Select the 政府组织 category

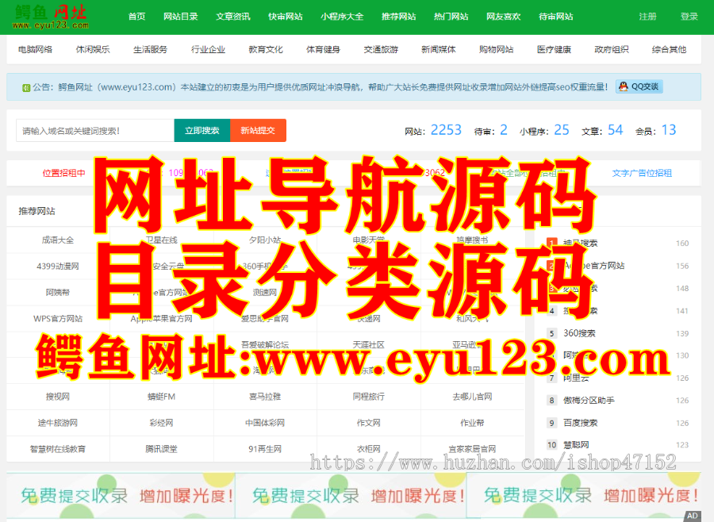click(612, 50)
